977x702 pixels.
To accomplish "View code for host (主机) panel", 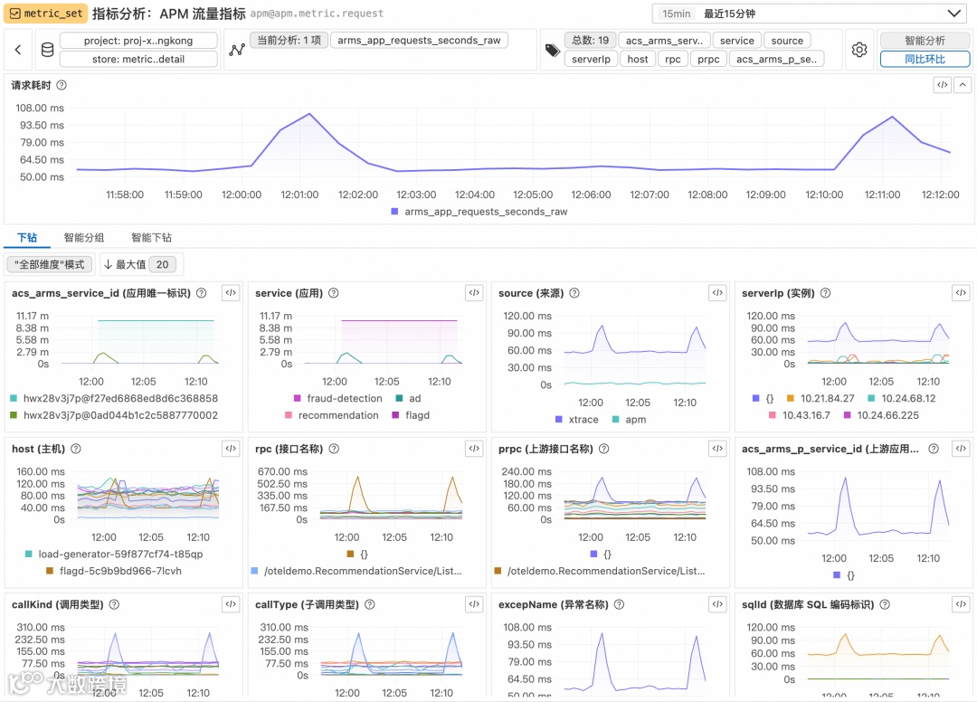I will (x=232, y=449).
